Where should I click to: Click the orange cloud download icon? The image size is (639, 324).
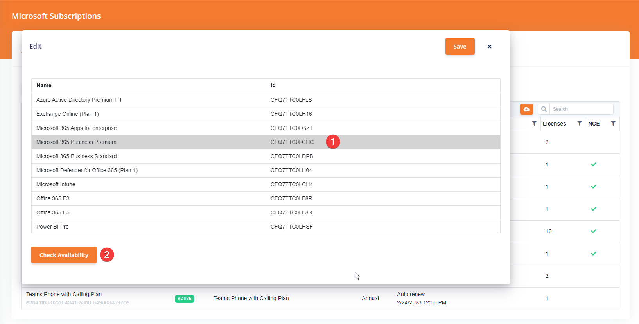(x=526, y=109)
